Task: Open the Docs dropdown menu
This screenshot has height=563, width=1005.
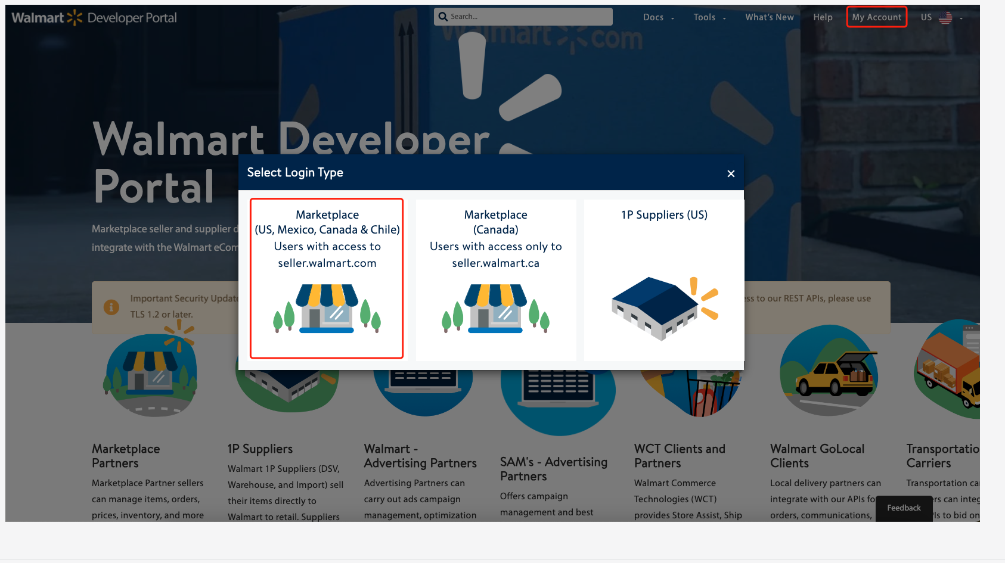Action: pyautogui.click(x=659, y=17)
